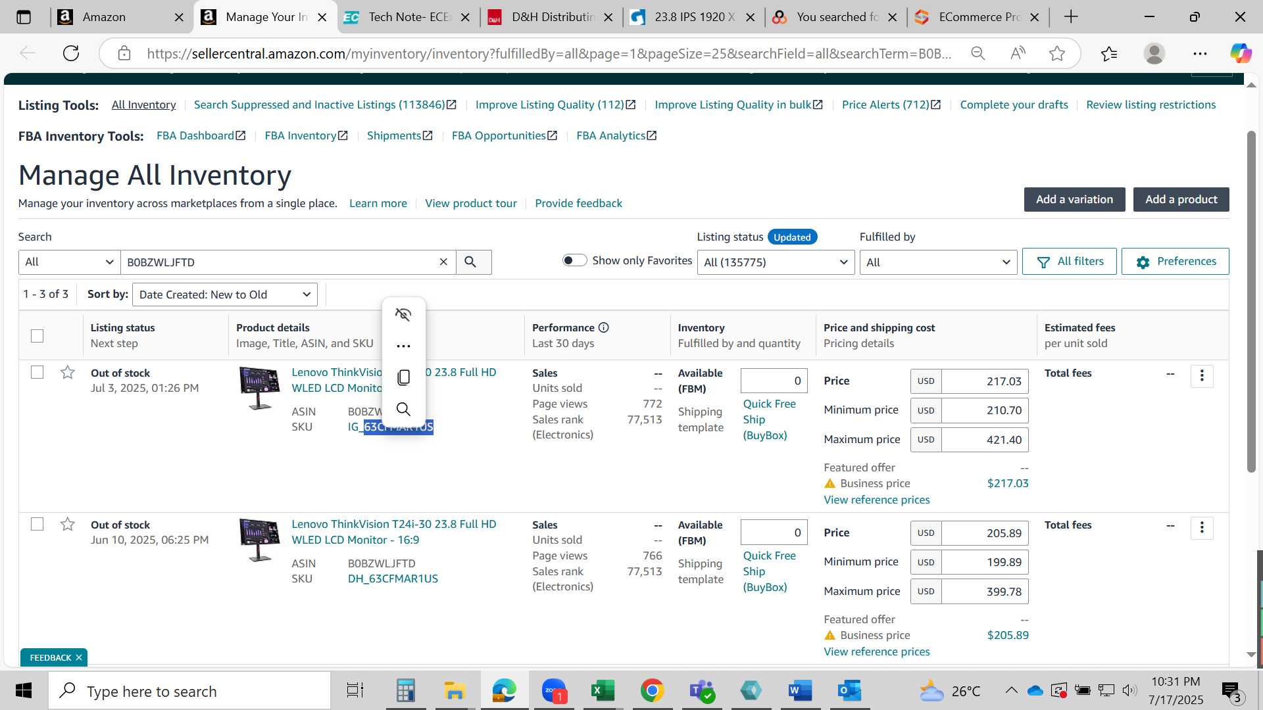Favorite the IG_63CFMAR1US listing star
Image resolution: width=1263 pixels, height=710 pixels.
coord(67,373)
